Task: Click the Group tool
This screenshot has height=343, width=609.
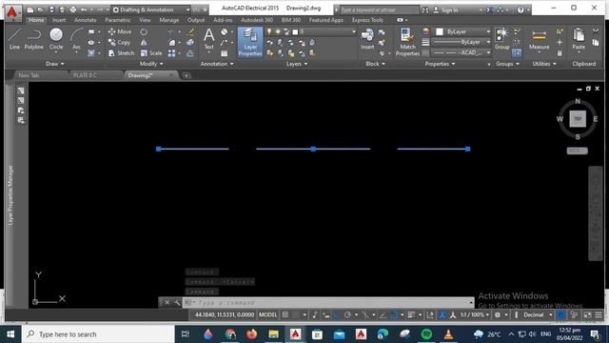Action: pyautogui.click(x=501, y=38)
